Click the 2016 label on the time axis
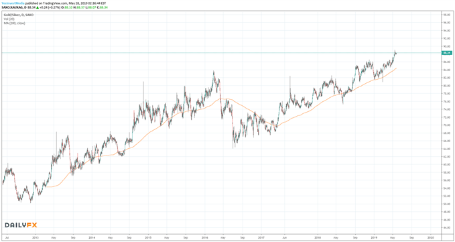 [204, 237]
